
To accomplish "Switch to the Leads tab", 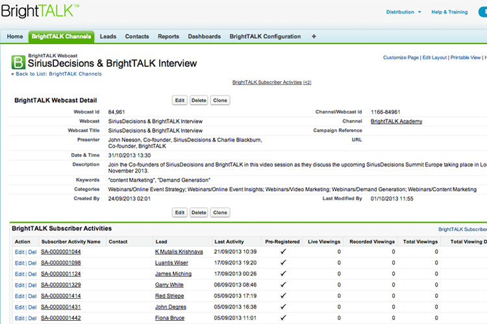I will point(108,37).
